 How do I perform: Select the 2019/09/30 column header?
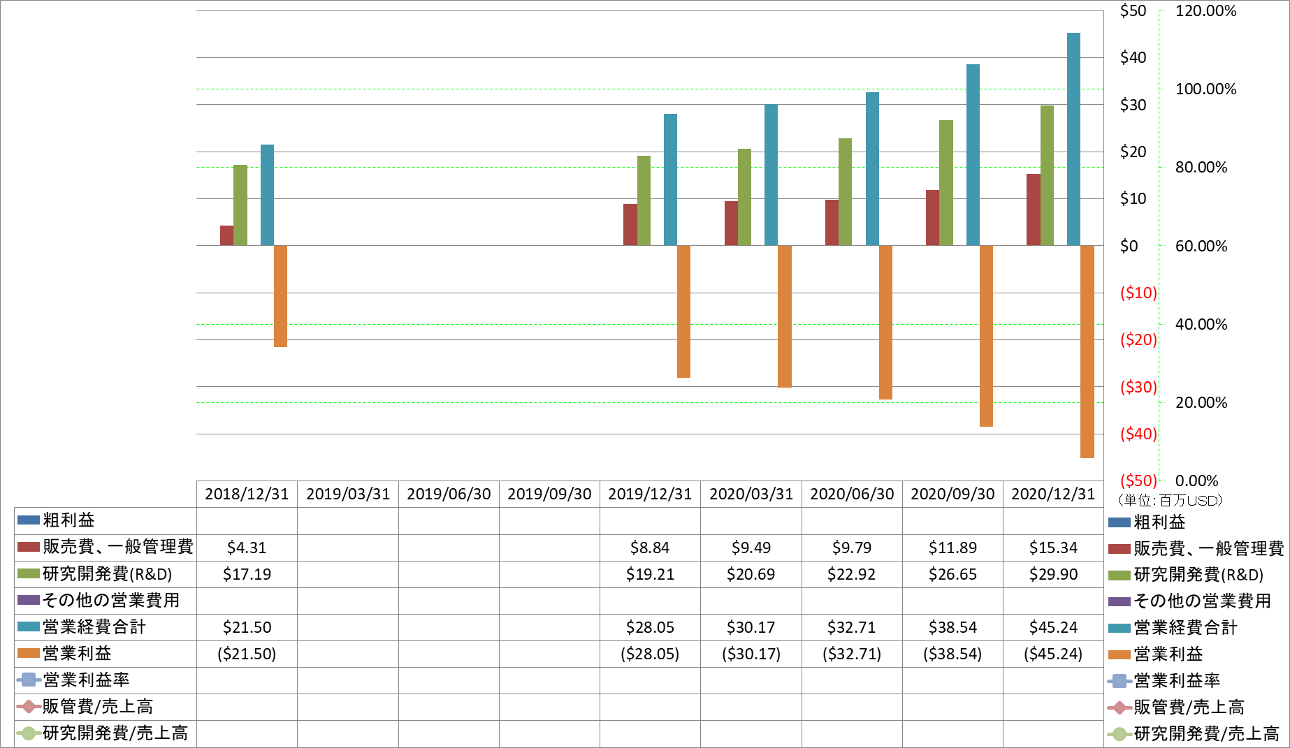(x=549, y=494)
